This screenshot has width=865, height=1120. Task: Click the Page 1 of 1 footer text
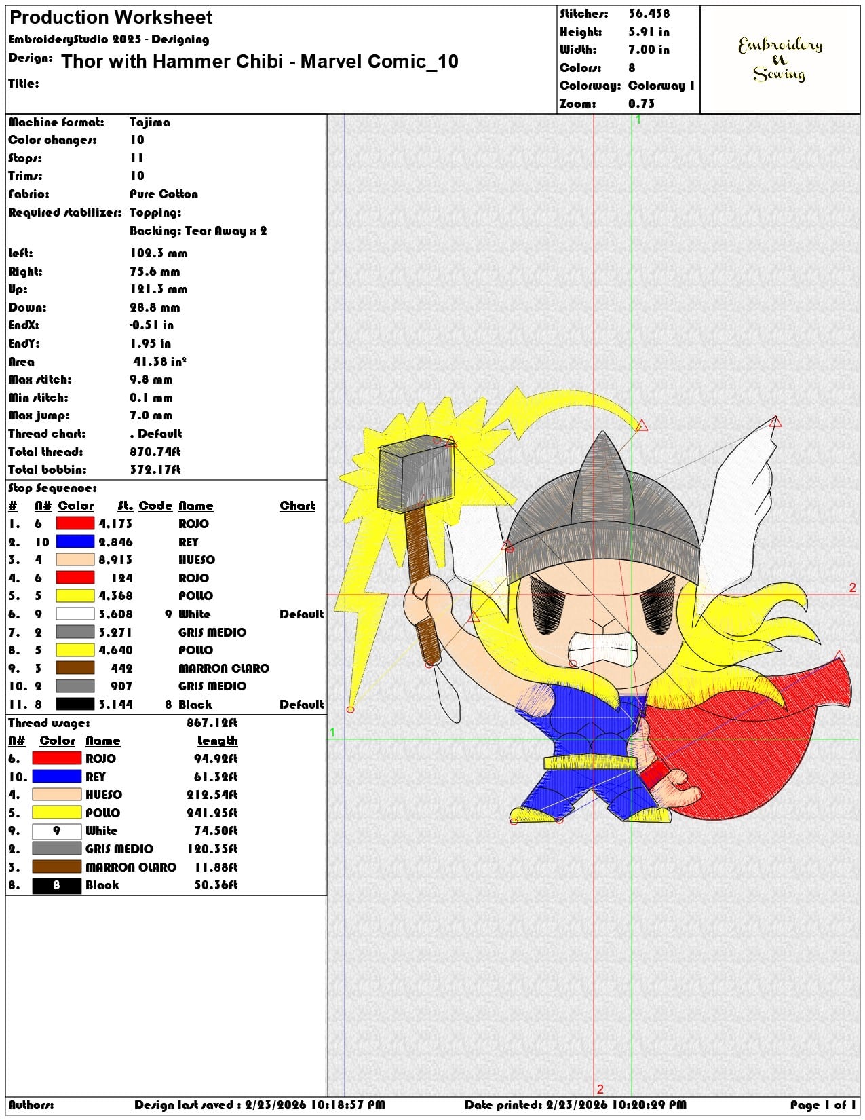coord(823,1105)
